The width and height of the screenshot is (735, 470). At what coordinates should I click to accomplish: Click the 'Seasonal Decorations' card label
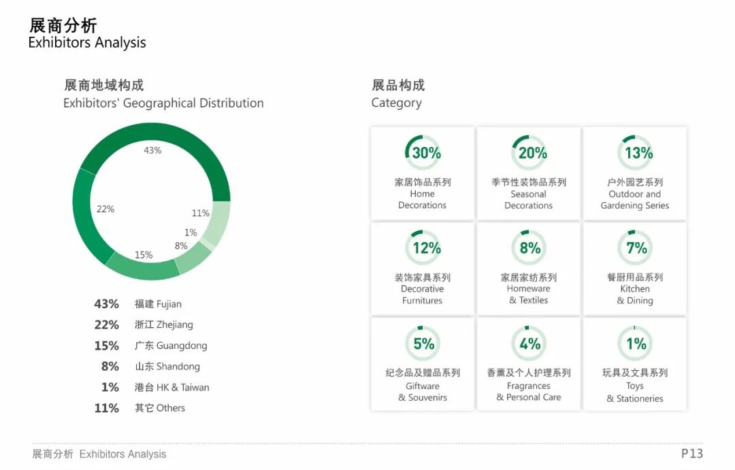(x=528, y=199)
